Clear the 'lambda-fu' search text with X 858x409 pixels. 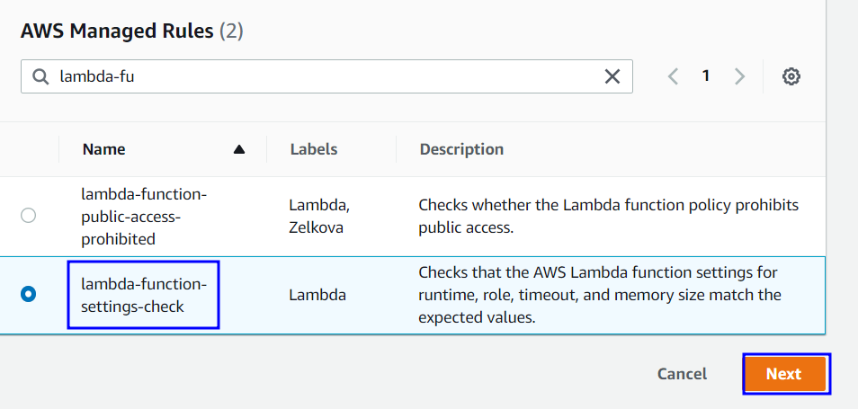612,77
